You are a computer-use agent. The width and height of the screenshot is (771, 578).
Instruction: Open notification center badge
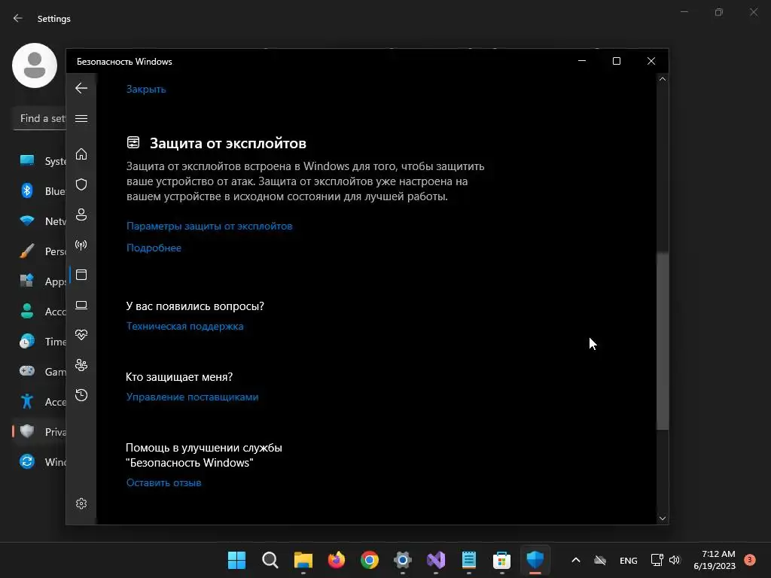750,559
